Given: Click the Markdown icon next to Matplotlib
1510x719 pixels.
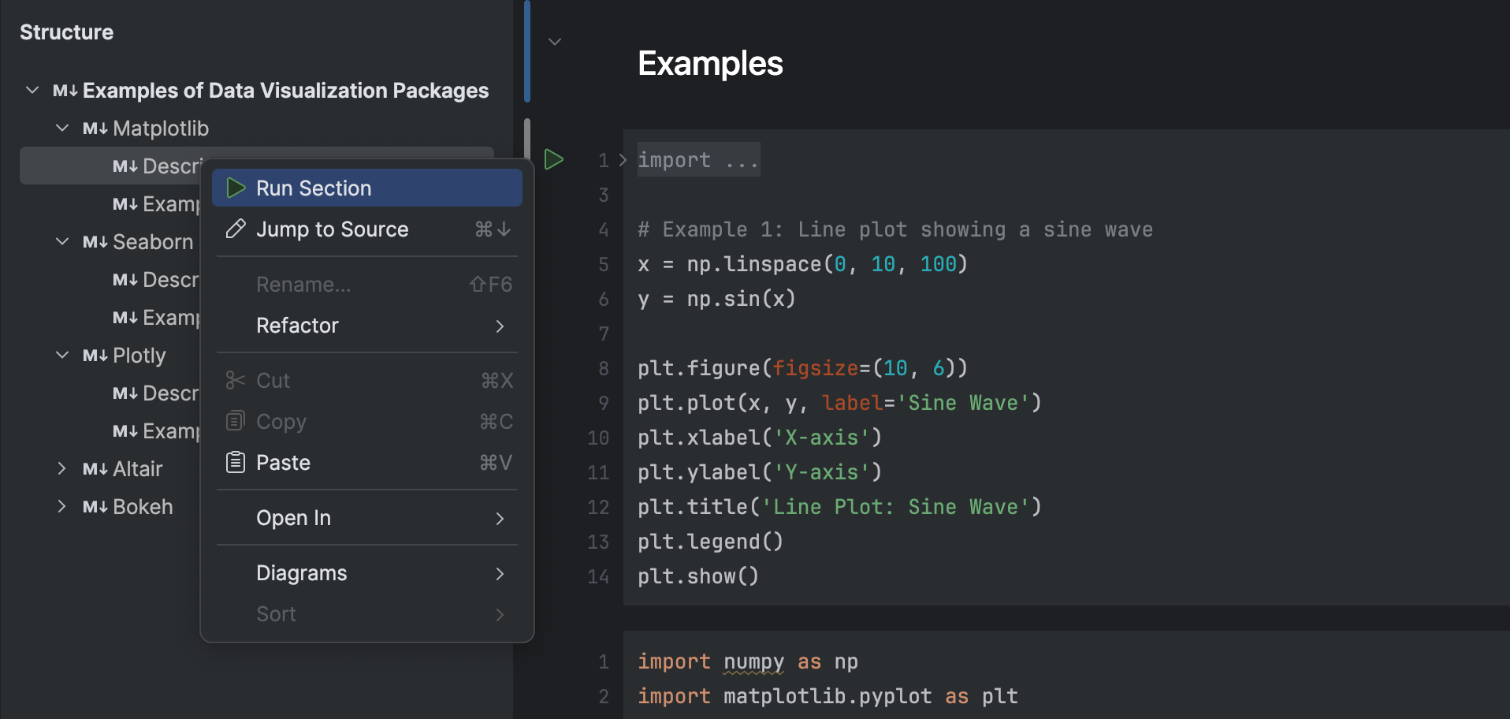Looking at the screenshot, I should click(95, 129).
